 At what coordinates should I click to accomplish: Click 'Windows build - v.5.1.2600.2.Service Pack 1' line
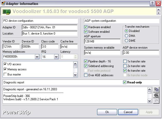[31, 99]
